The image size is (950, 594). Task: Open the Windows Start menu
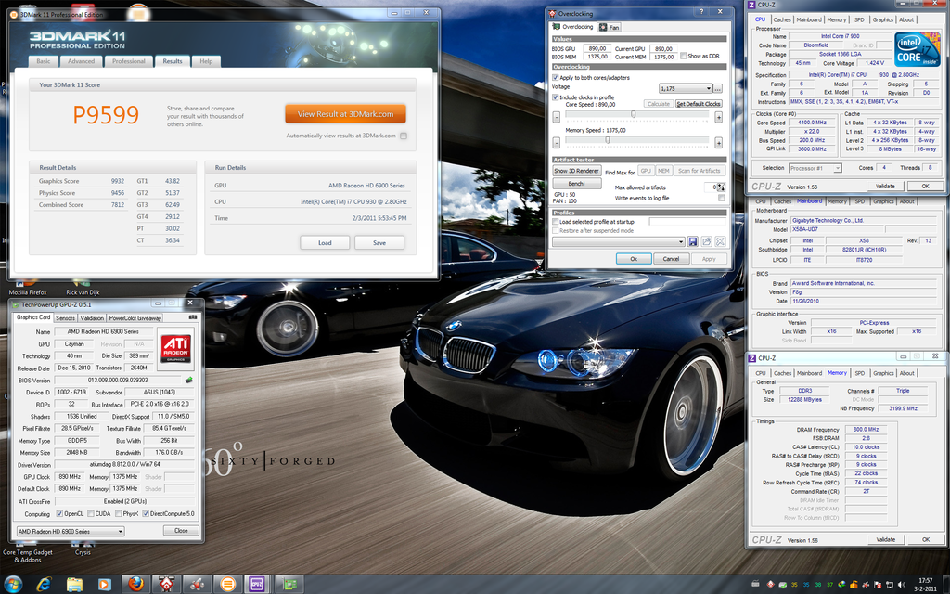coord(13,584)
